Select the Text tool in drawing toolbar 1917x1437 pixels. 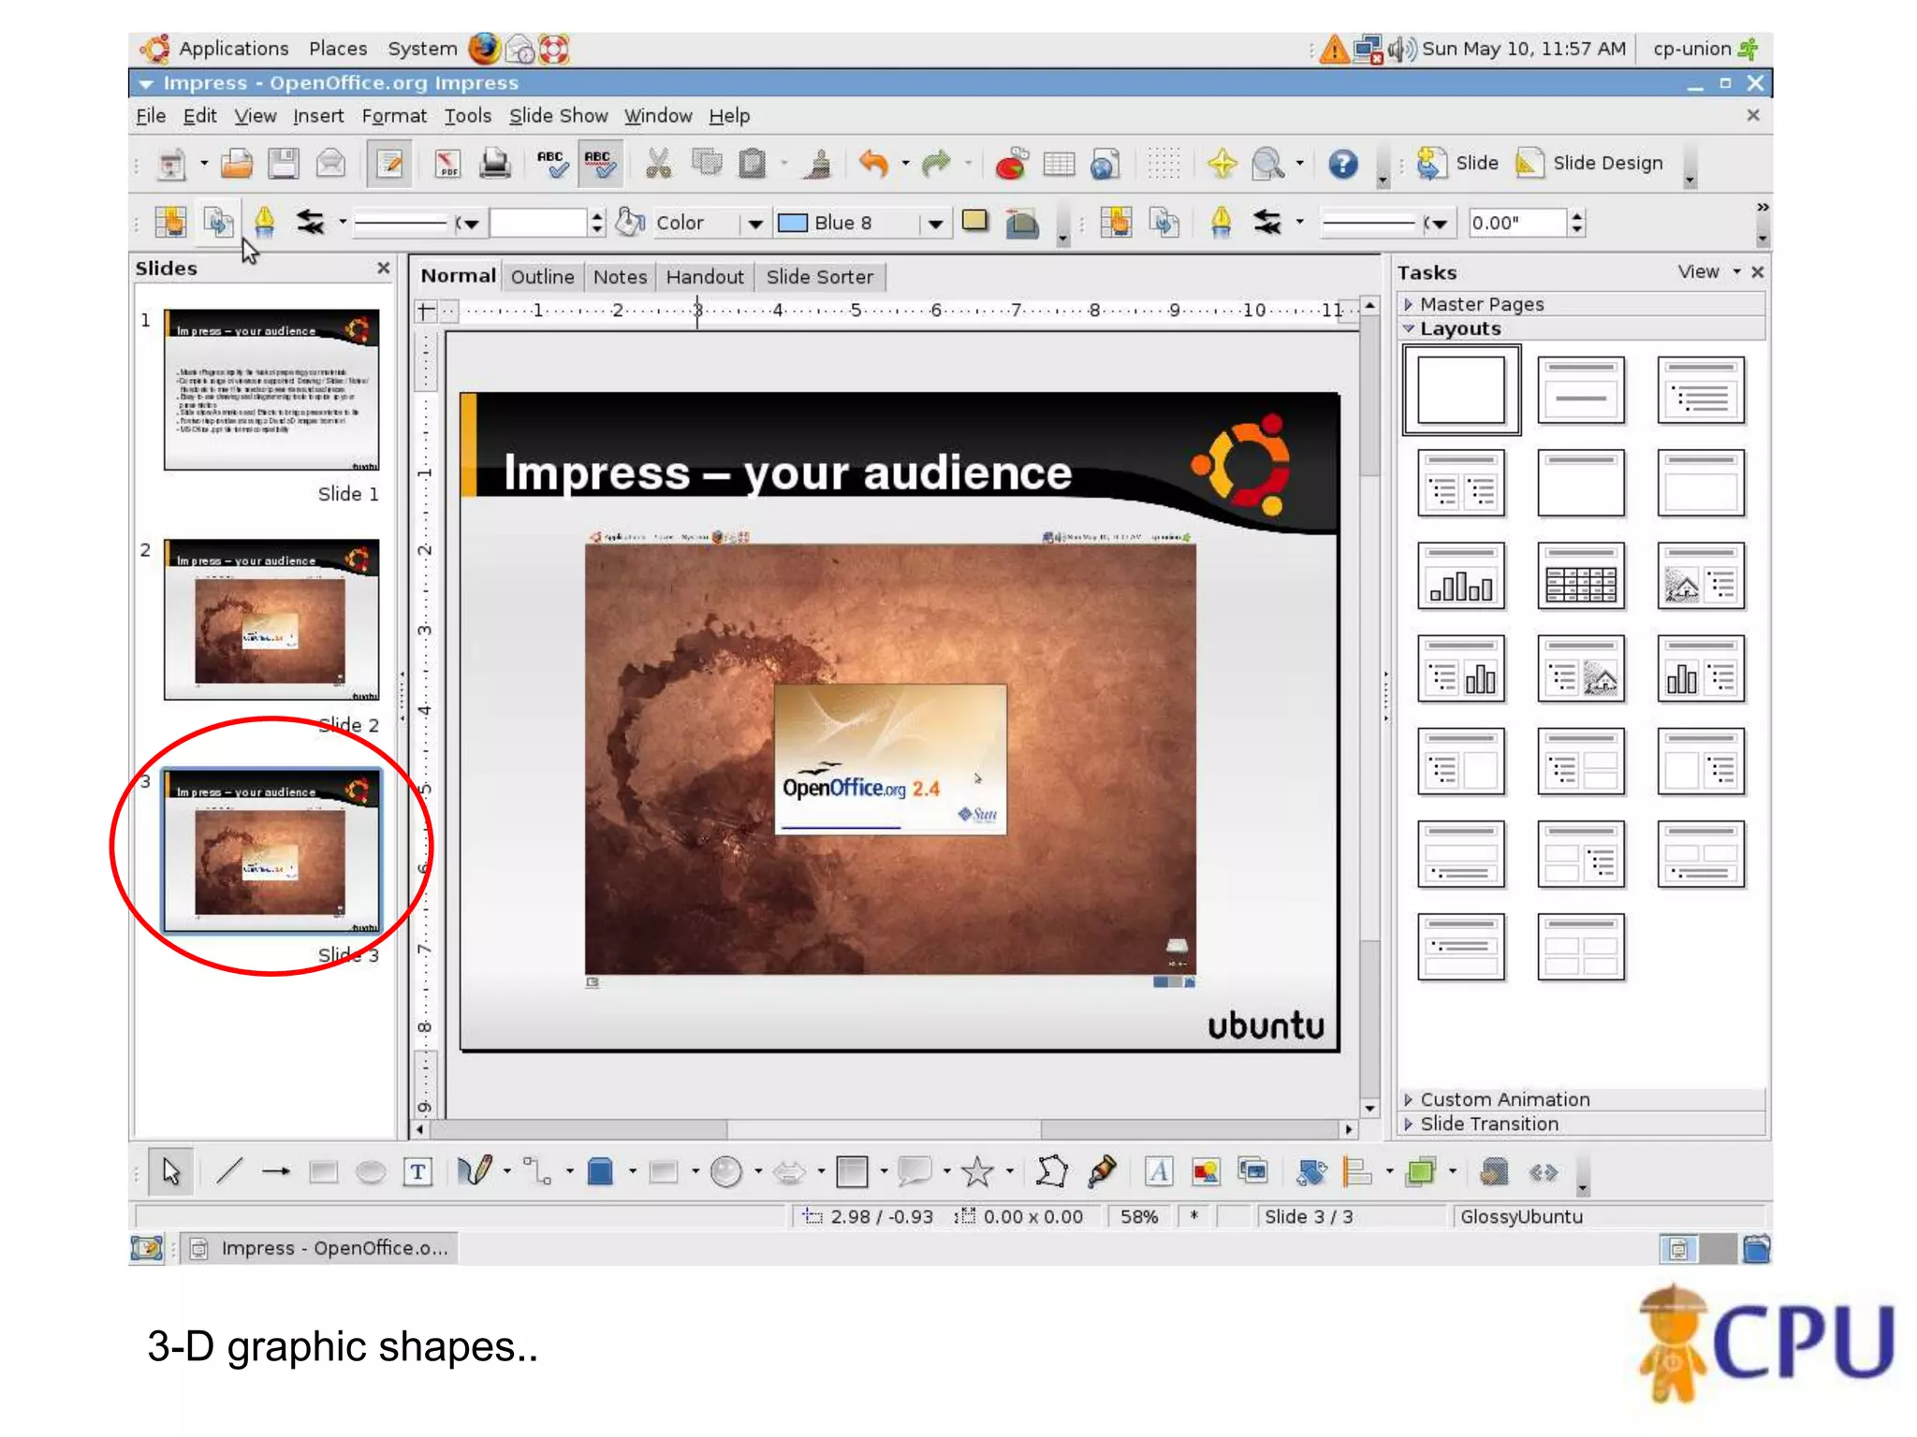pos(417,1171)
